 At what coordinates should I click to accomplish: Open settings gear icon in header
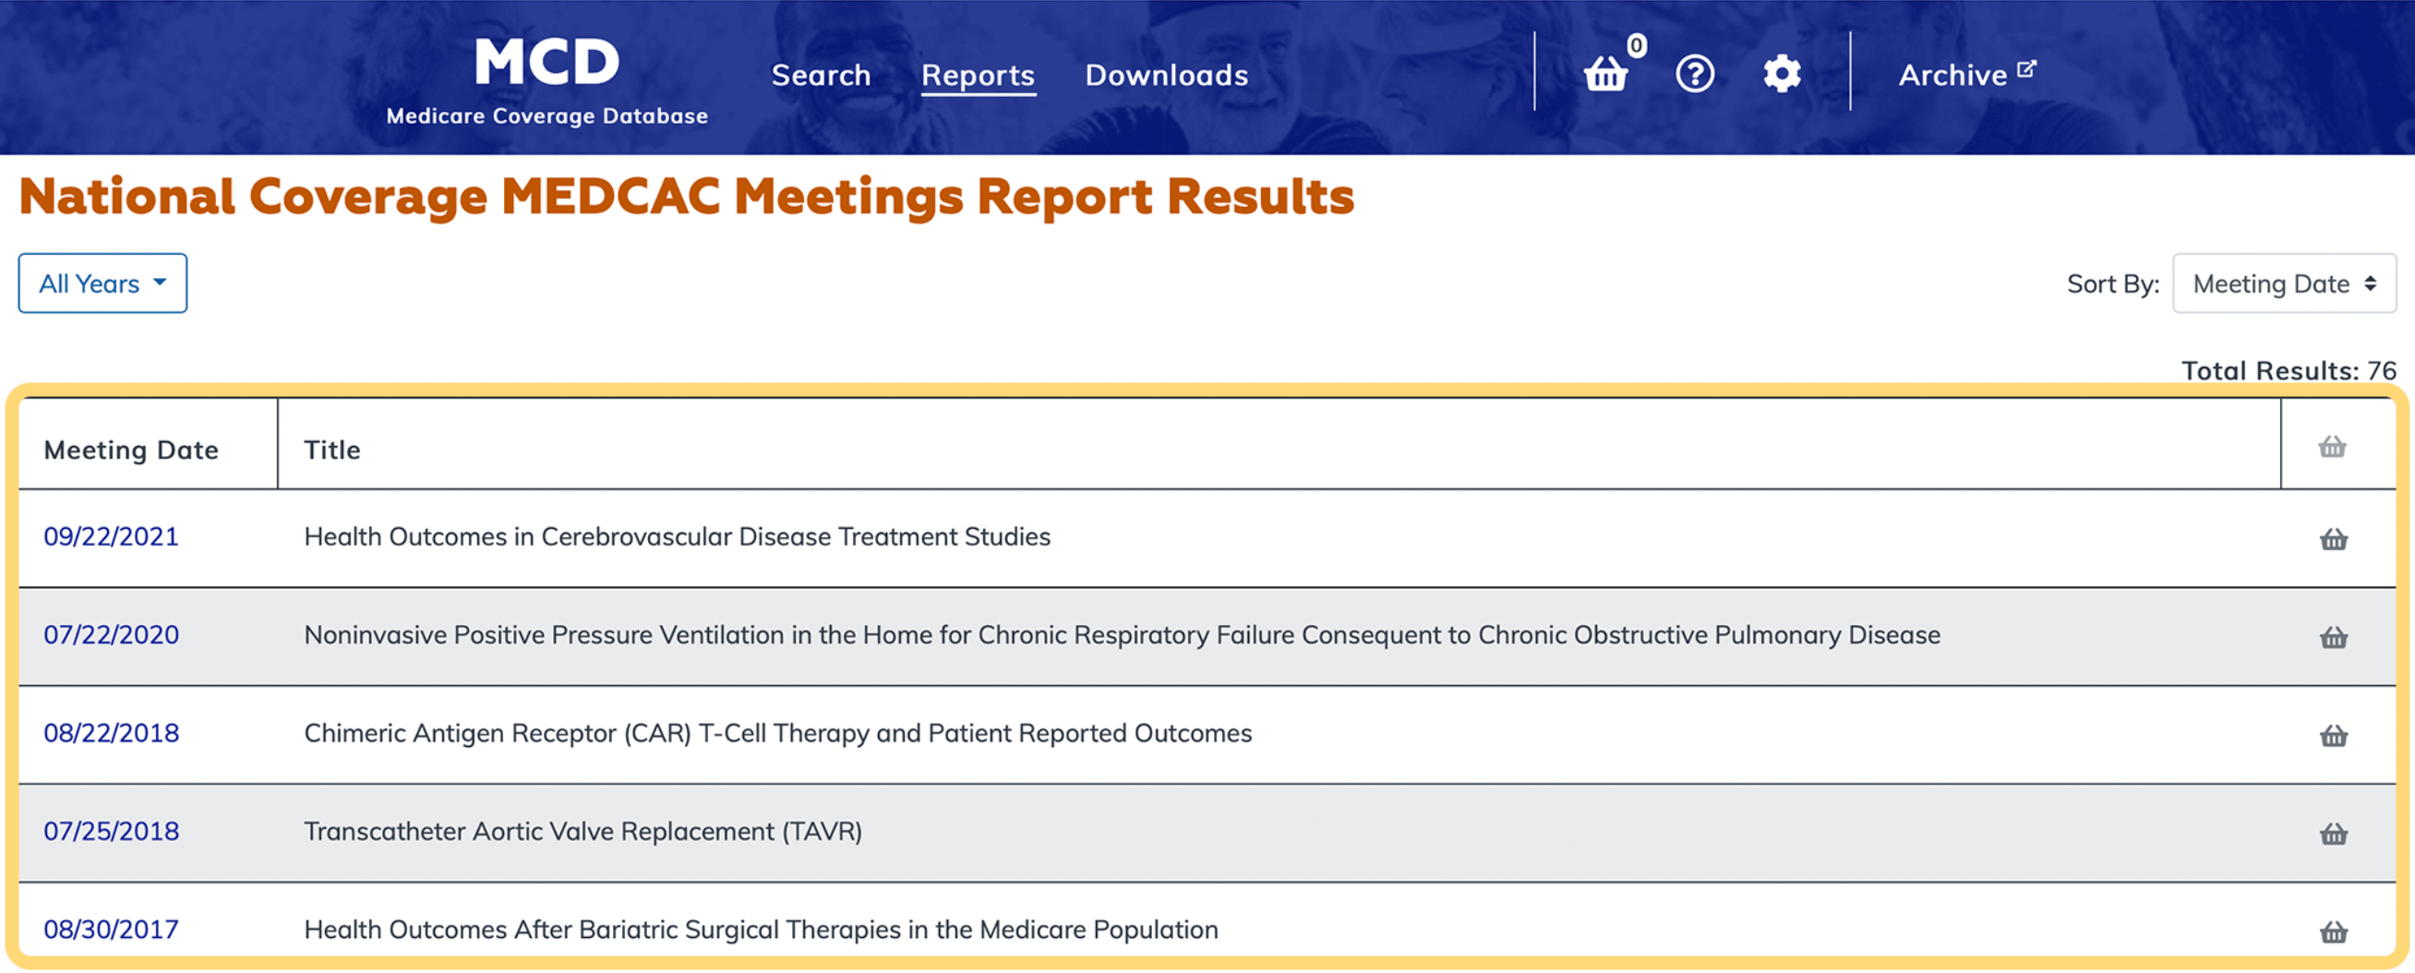(1782, 74)
